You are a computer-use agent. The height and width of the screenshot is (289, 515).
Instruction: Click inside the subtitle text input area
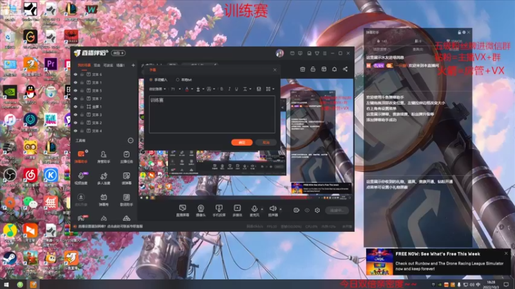[x=212, y=114]
